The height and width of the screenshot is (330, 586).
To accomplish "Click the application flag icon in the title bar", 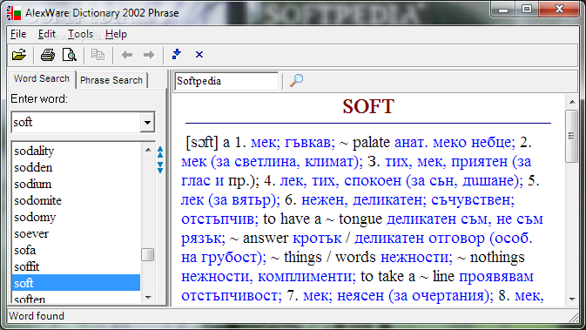I will coord(14,13).
